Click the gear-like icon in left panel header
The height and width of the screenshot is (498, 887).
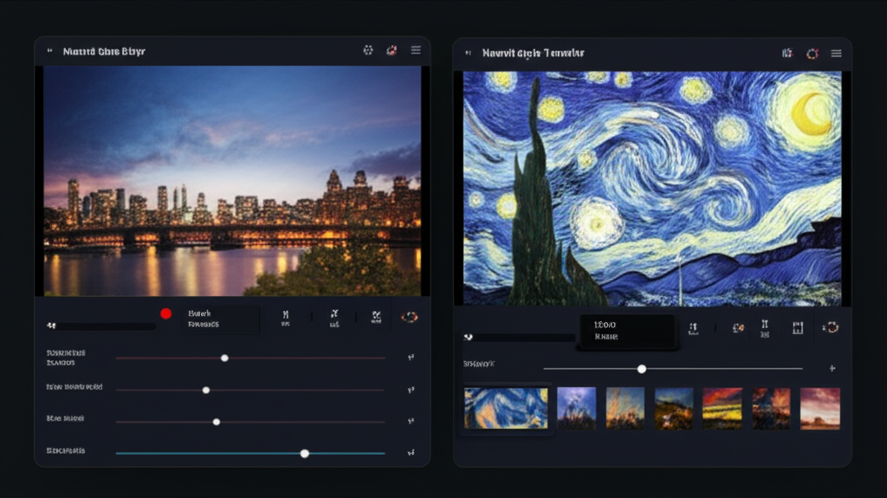[x=367, y=50]
